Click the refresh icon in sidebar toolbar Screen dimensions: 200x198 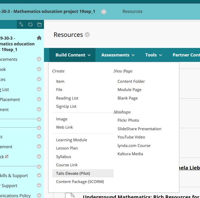[x=30, y=25]
